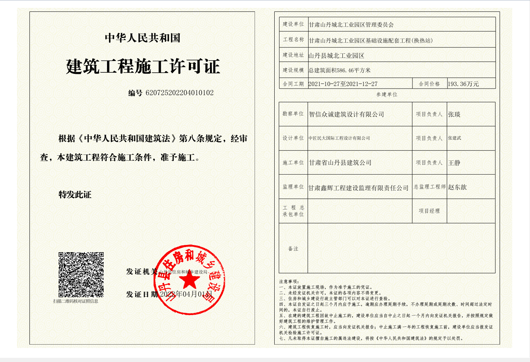This screenshot has height=362, width=530.
Task: Click person name 张琰
Action: [x=454, y=114]
